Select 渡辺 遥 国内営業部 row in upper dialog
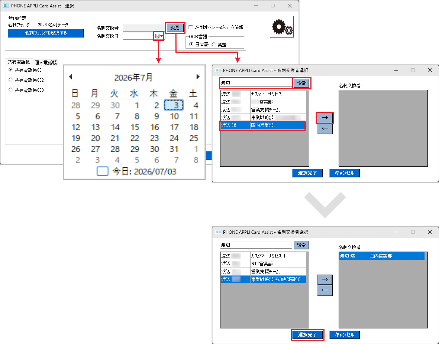 click(x=263, y=125)
